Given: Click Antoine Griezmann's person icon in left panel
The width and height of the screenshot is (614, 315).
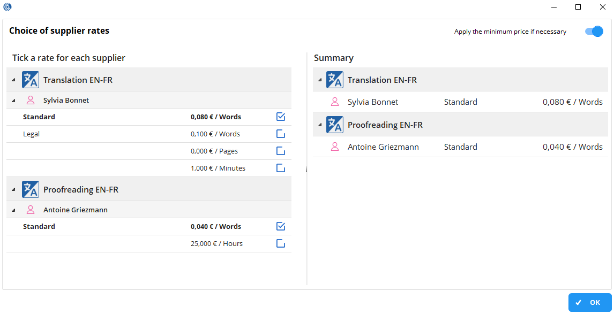Looking at the screenshot, I should 31,210.
